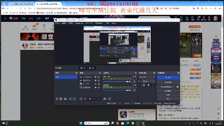Move source up in Sources panel
Viewport: 224px width, 126px height.
point(95,99)
